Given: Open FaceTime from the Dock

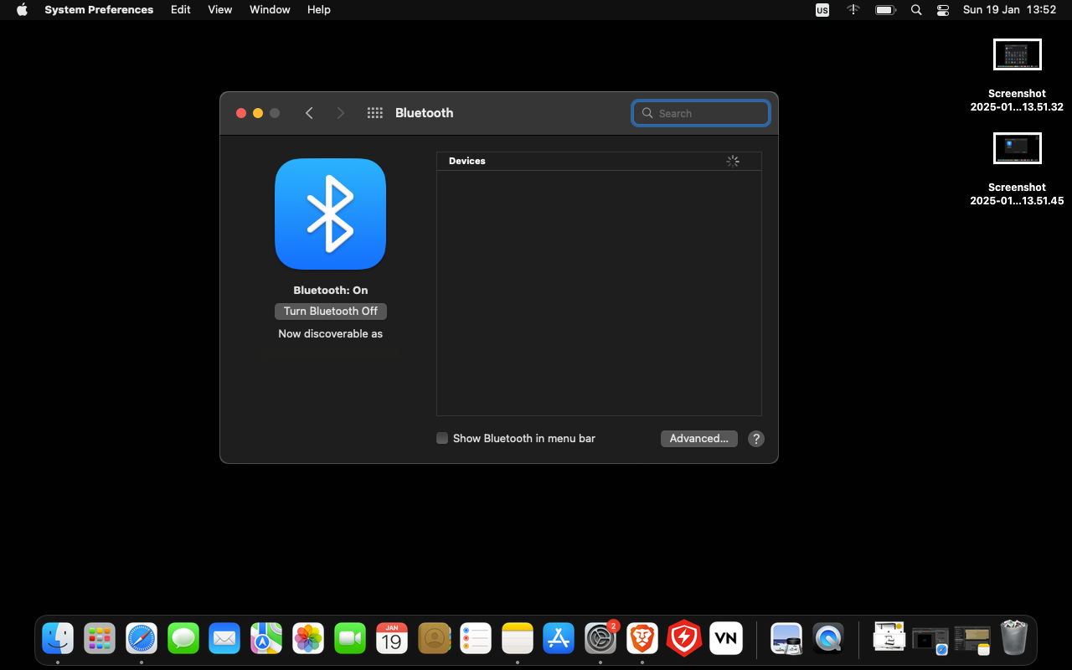Looking at the screenshot, I should tap(350, 638).
